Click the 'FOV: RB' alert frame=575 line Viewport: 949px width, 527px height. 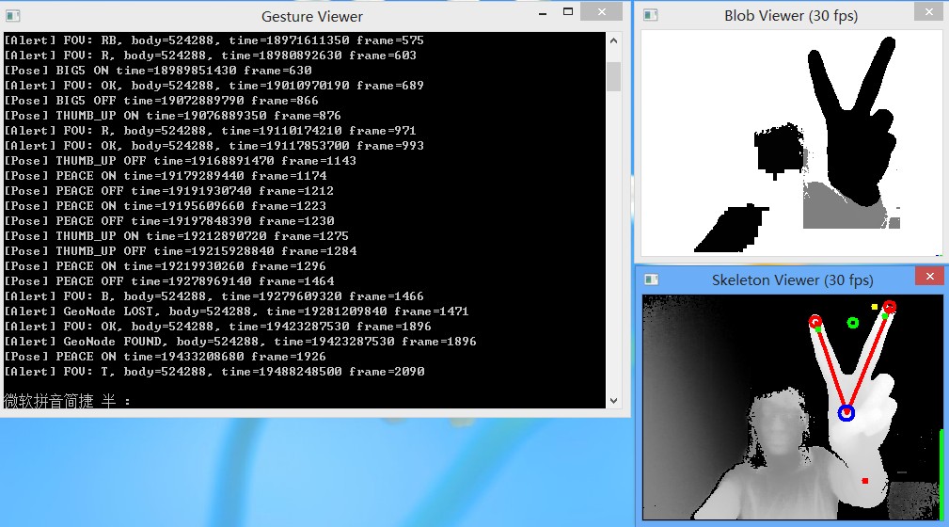click(x=214, y=40)
